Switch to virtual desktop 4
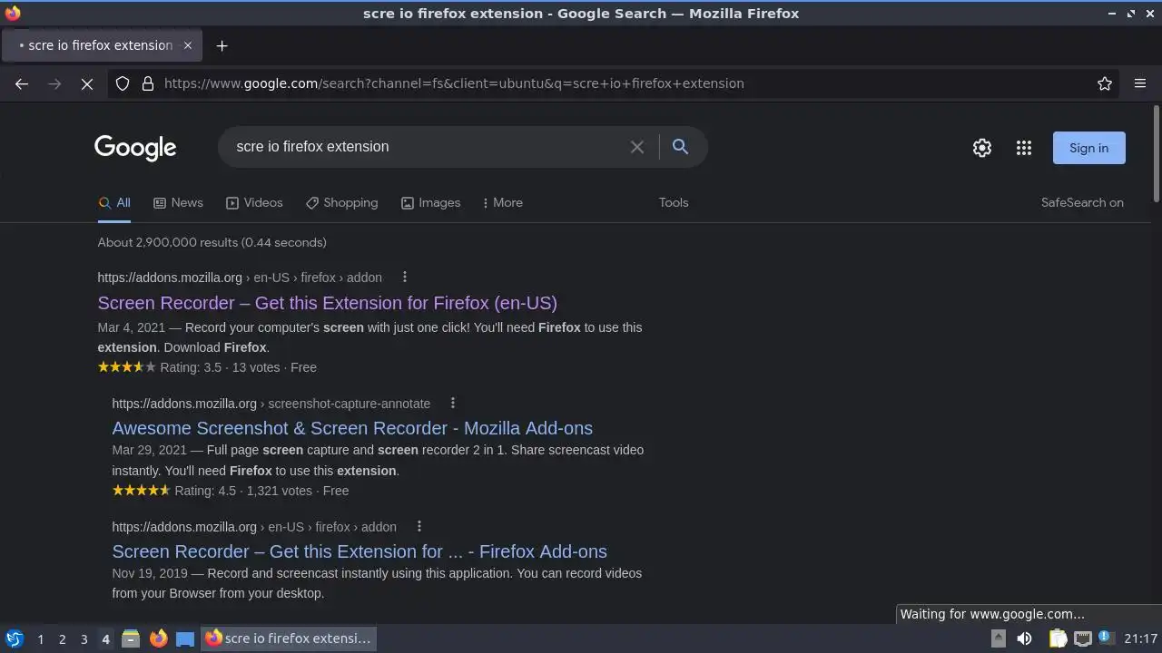Screen dimensions: 1162x653 [105, 639]
